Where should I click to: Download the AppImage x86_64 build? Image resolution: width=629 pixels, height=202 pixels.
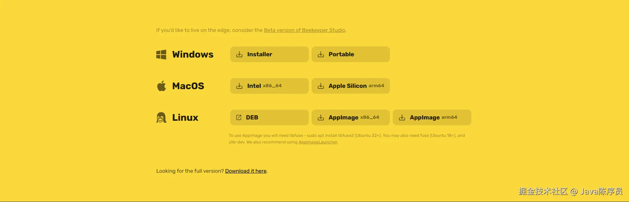pyautogui.click(x=350, y=117)
